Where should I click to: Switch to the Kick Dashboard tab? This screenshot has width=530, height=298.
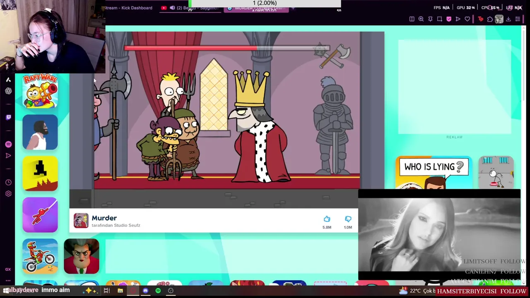click(x=129, y=8)
